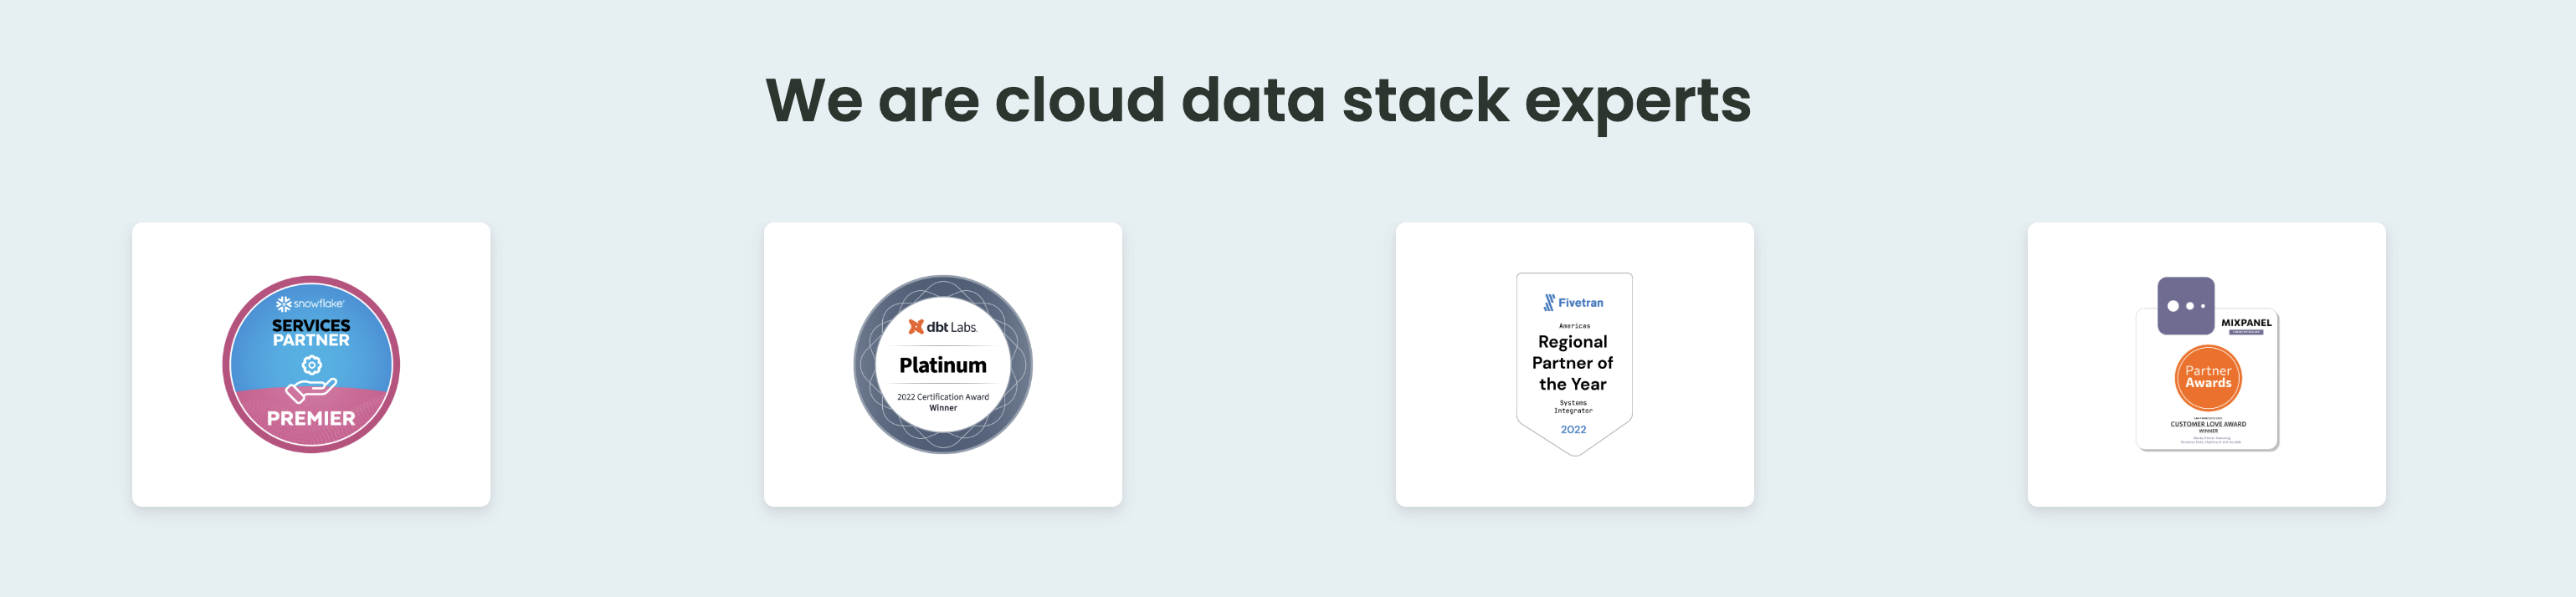Click the Americas label on Fivetran badge

(1573, 325)
